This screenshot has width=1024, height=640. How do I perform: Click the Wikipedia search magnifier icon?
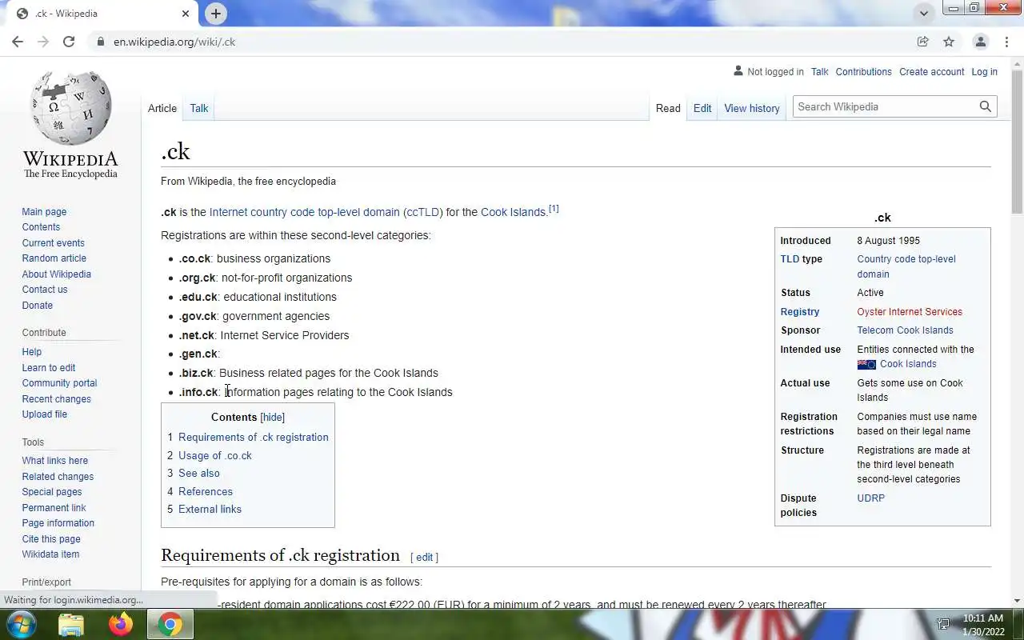(986, 106)
